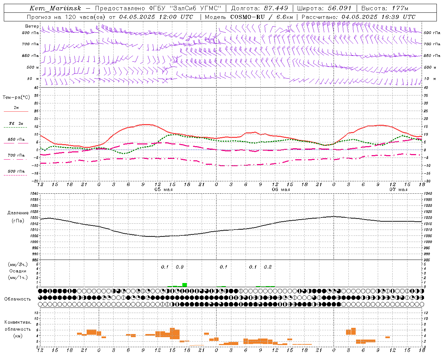Select the 'Модель COSMO-RU / 6.6км' label
This screenshot has height=353, width=442.
[249, 17]
